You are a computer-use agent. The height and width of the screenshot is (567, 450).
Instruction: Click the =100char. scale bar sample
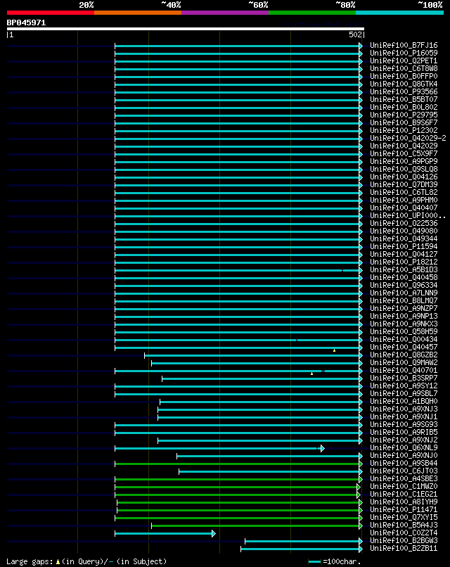pos(314,562)
